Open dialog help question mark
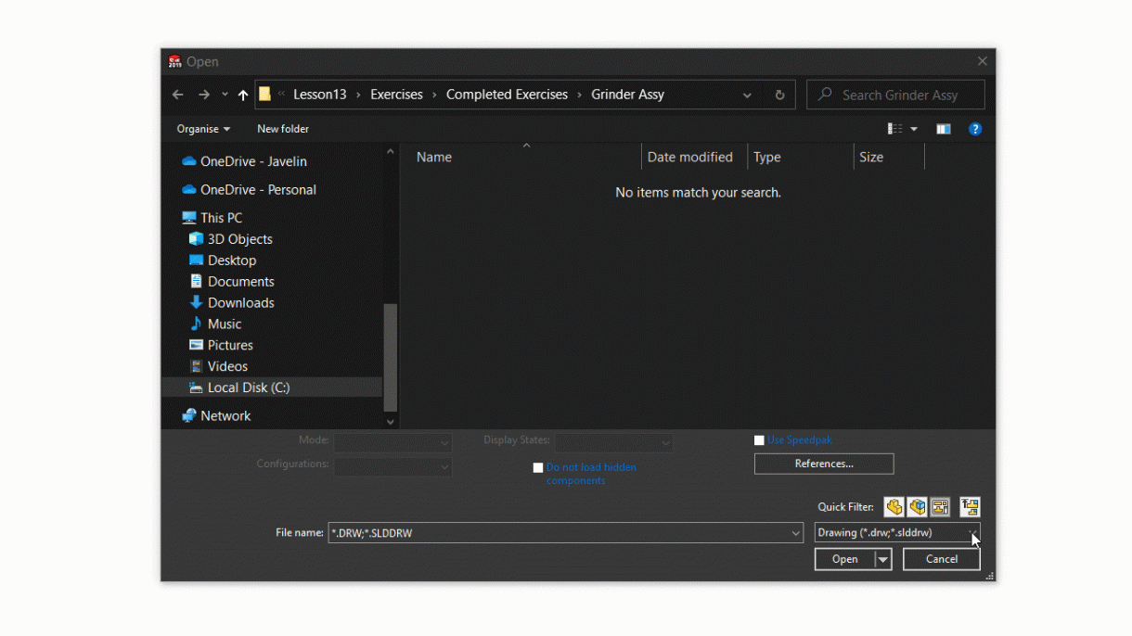This screenshot has width=1132, height=636. (x=975, y=129)
